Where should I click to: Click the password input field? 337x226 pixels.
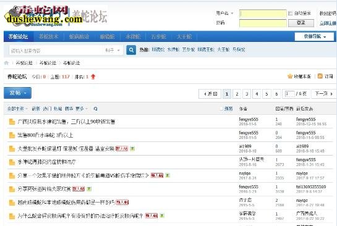click(x=263, y=23)
